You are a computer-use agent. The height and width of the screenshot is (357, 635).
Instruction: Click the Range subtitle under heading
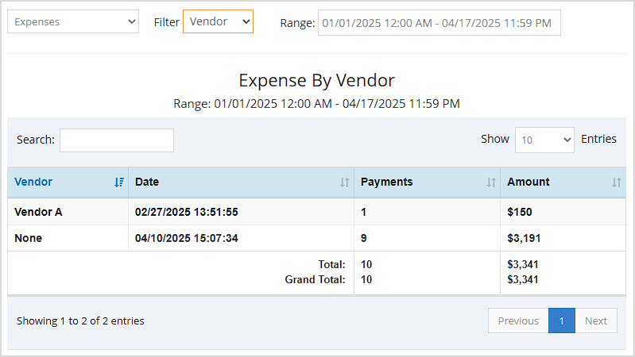click(316, 104)
